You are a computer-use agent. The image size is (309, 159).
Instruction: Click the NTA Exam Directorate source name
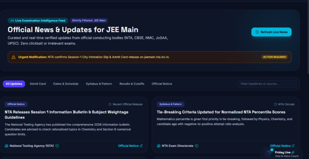point(178,146)
